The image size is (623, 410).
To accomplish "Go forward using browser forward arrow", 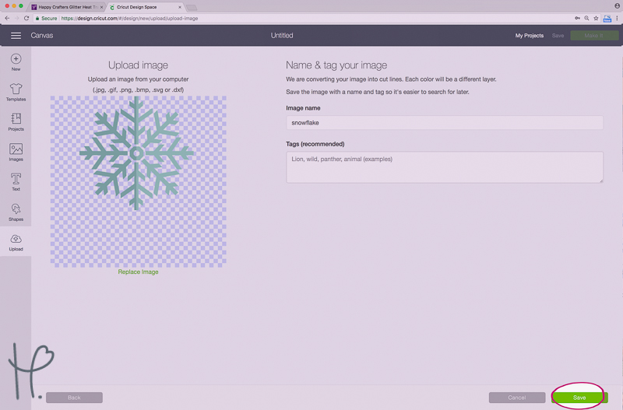I will pyautogui.click(x=16, y=18).
